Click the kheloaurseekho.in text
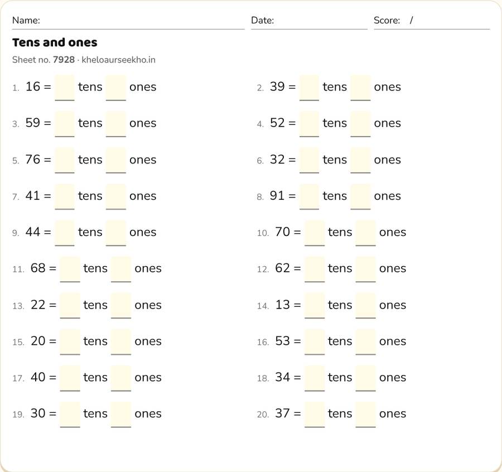Screen dimensions: 502x472 pyautogui.click(x=118, y=60)
